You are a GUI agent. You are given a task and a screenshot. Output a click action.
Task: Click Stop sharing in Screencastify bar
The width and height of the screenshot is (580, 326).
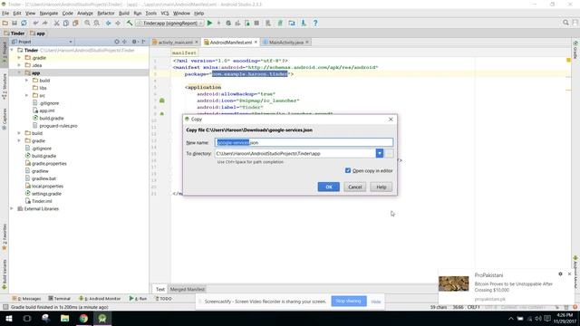coord(348,301)
